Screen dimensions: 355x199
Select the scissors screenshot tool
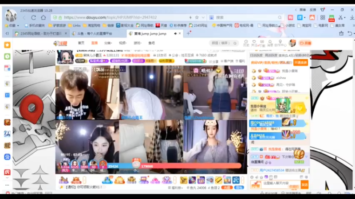340,17
